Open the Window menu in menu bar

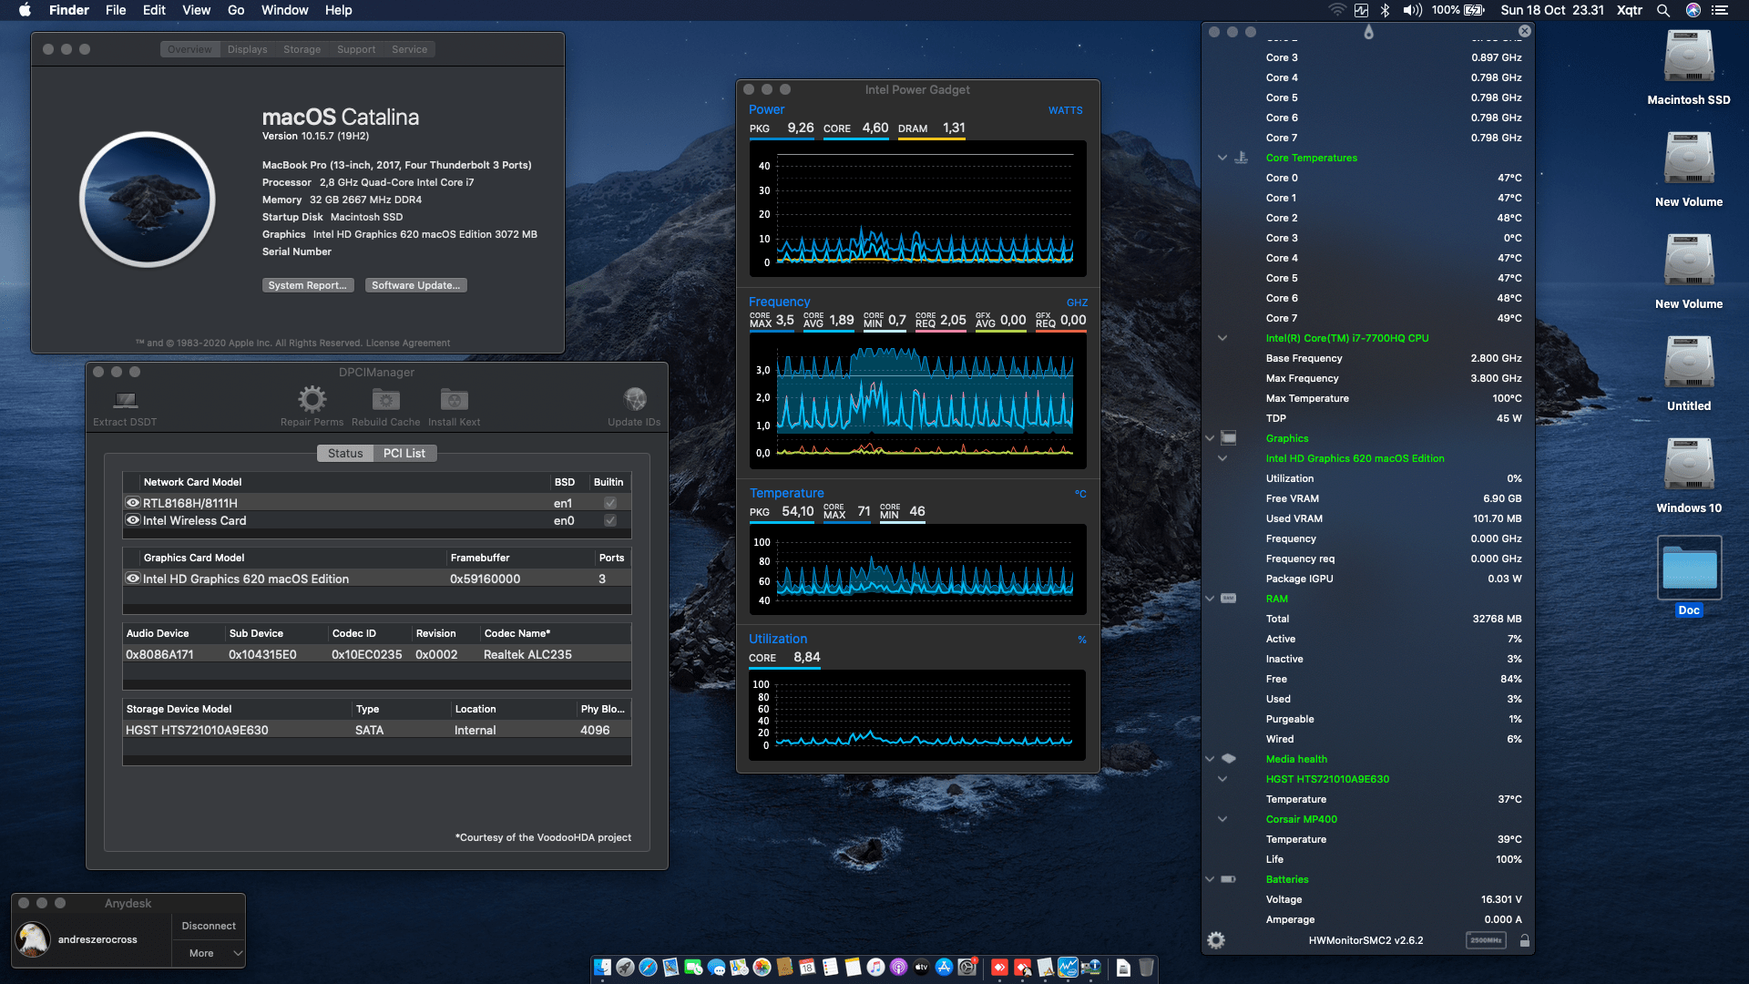pos(285,10)
